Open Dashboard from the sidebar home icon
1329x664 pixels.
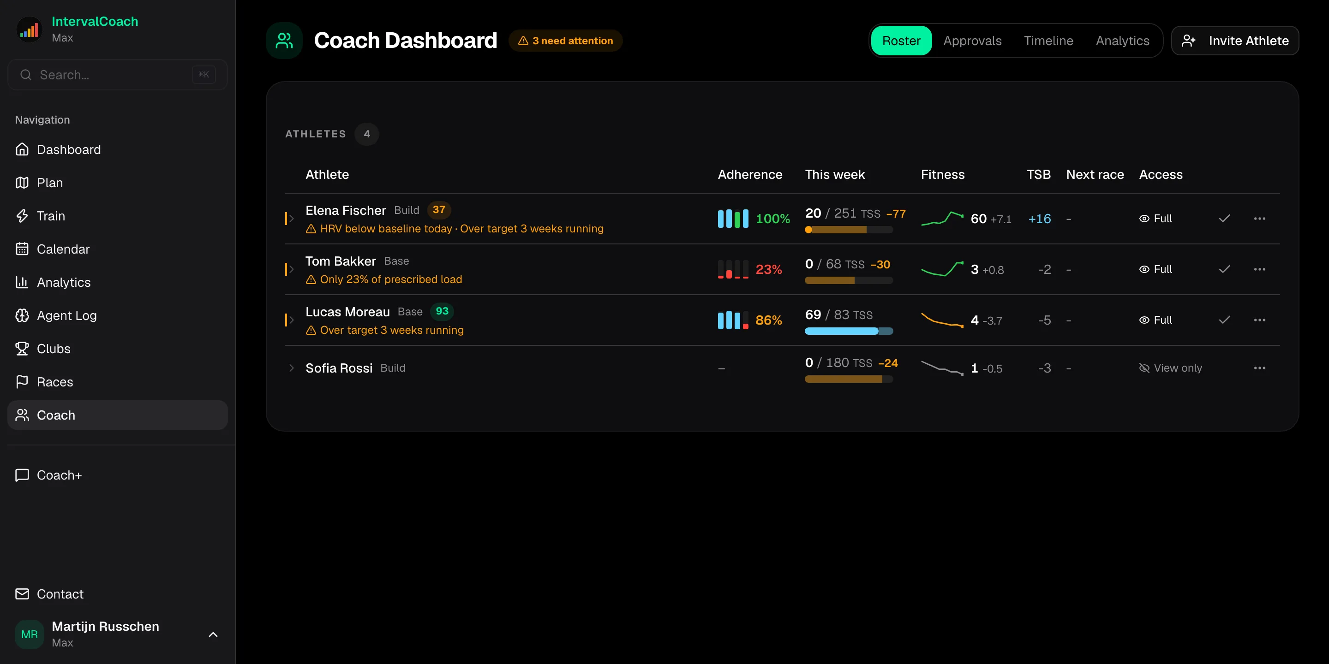coord(117,149)
